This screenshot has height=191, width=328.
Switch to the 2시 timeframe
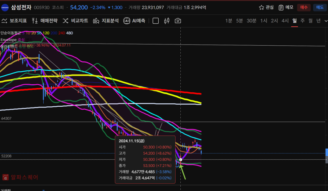click(x=274, y=21)
